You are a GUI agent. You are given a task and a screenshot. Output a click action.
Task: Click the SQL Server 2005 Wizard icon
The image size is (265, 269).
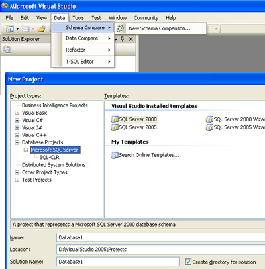[209, 127]
